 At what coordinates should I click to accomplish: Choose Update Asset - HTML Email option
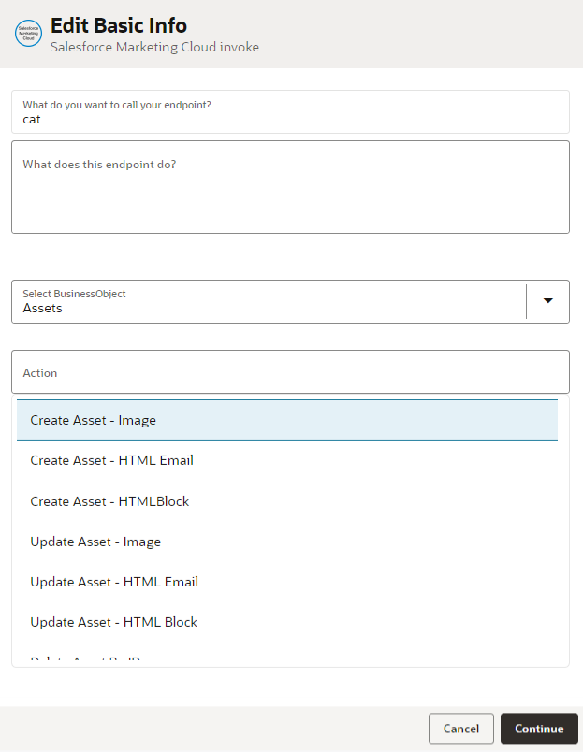114,582
